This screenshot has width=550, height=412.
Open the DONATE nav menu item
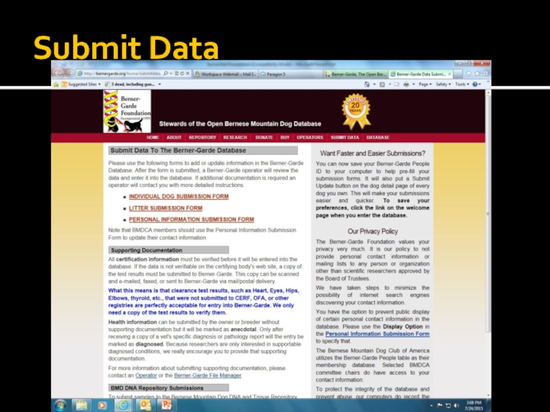[264, 137]
